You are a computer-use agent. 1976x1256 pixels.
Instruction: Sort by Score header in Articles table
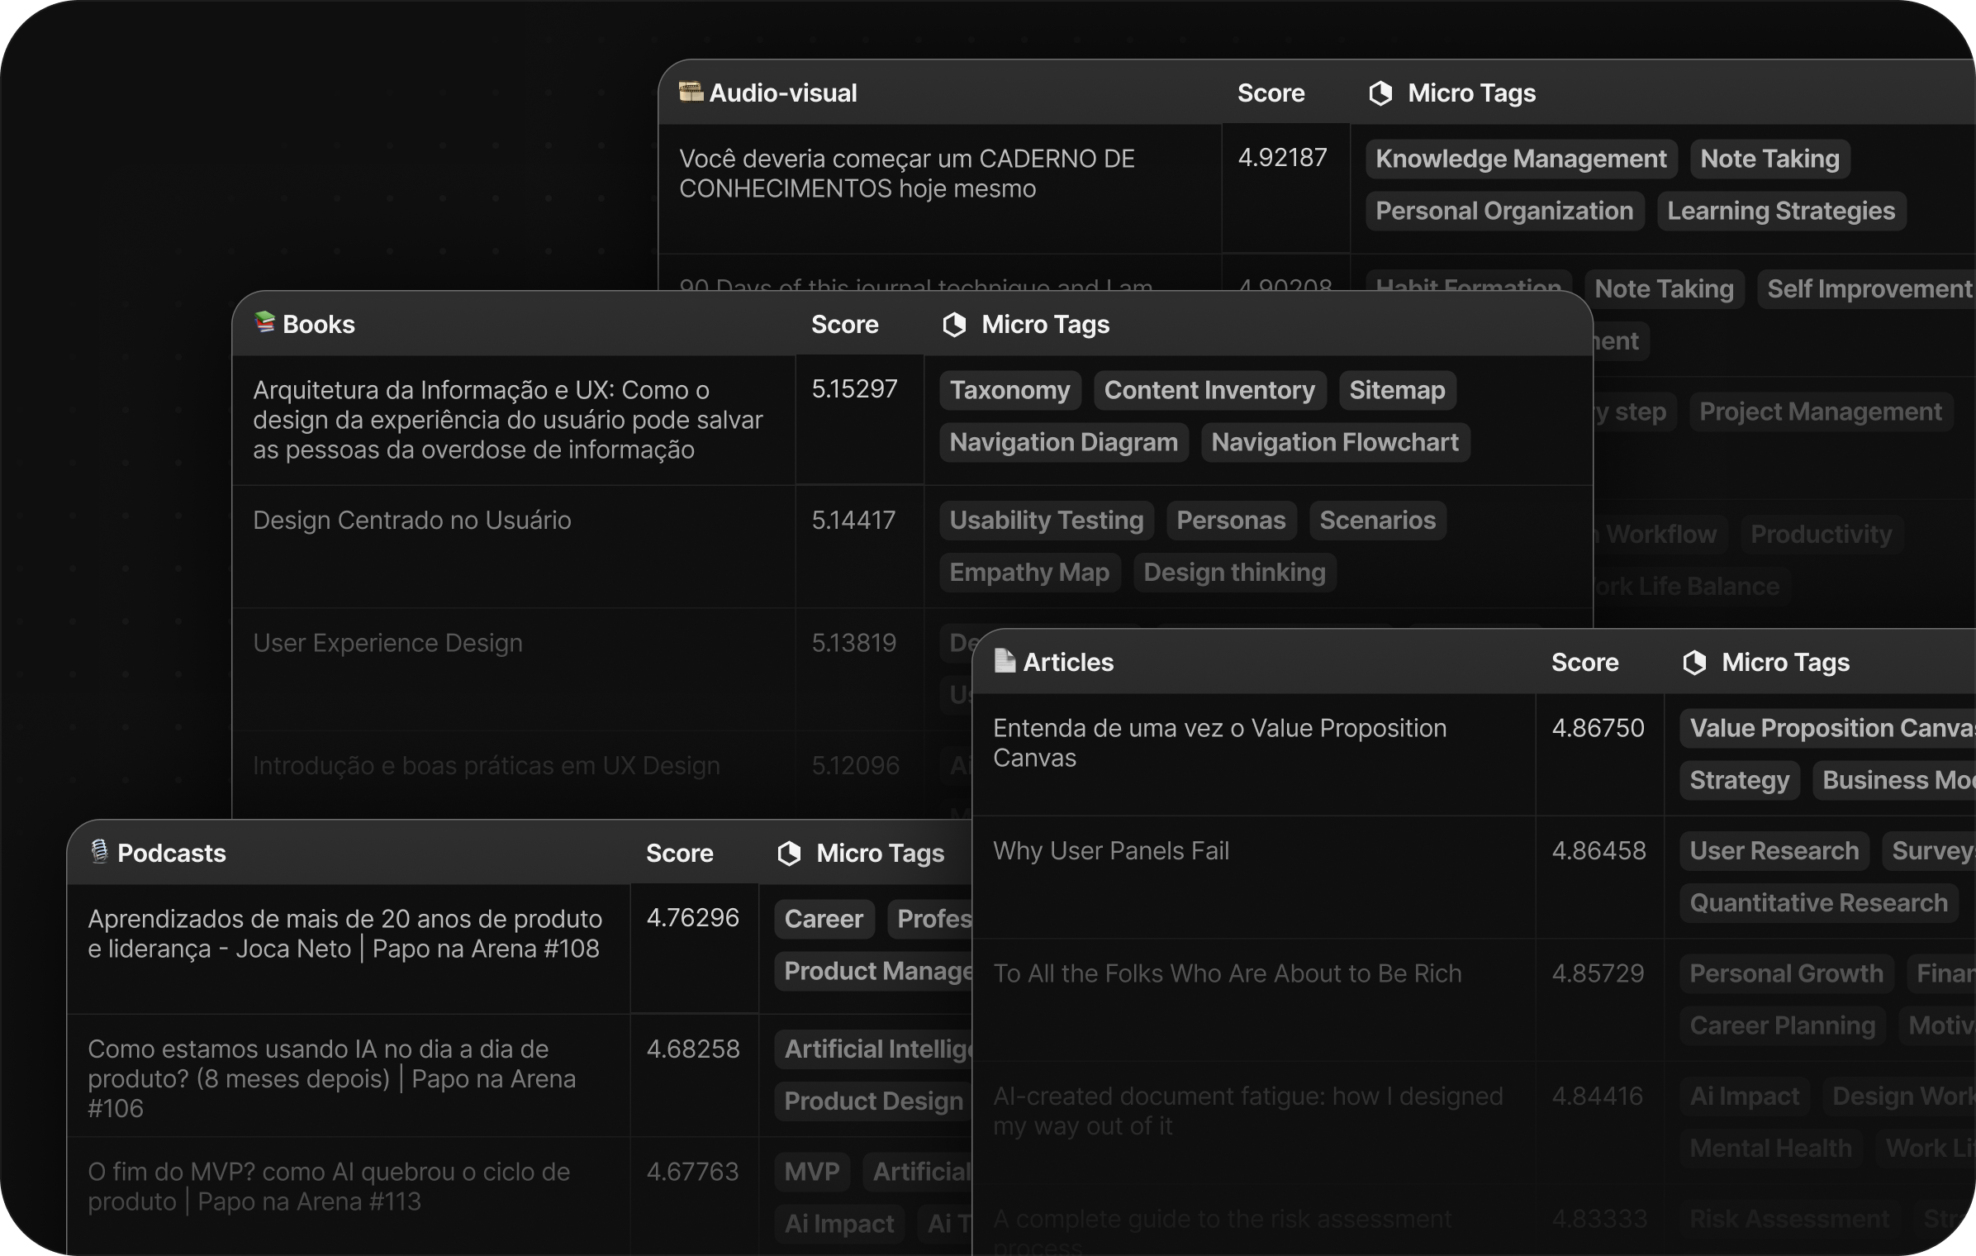(1584, 662)
